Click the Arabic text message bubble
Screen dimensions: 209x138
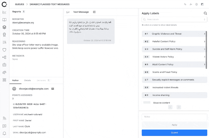[x=91, y=31]
